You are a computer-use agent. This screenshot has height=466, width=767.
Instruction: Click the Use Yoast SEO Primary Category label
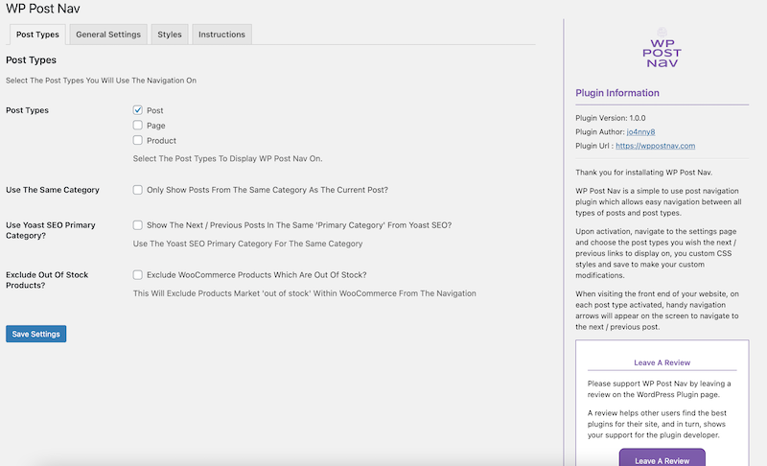click(x=51, y=230)
